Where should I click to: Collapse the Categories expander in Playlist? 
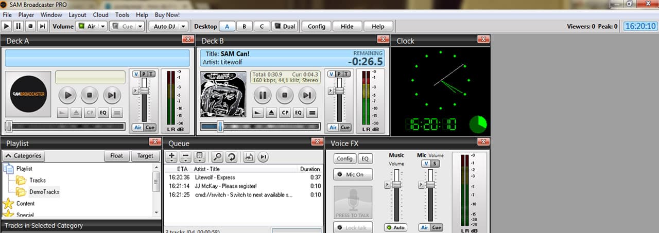(x=24, y=156)
